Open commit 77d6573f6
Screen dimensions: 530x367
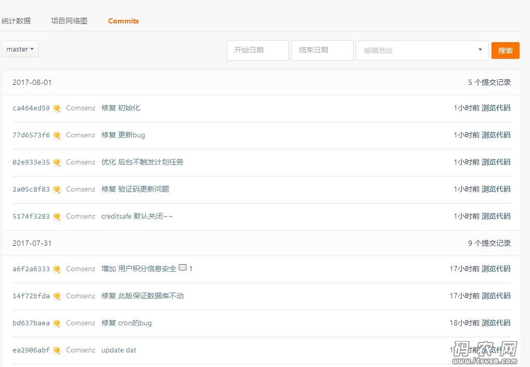click(31, 135)
